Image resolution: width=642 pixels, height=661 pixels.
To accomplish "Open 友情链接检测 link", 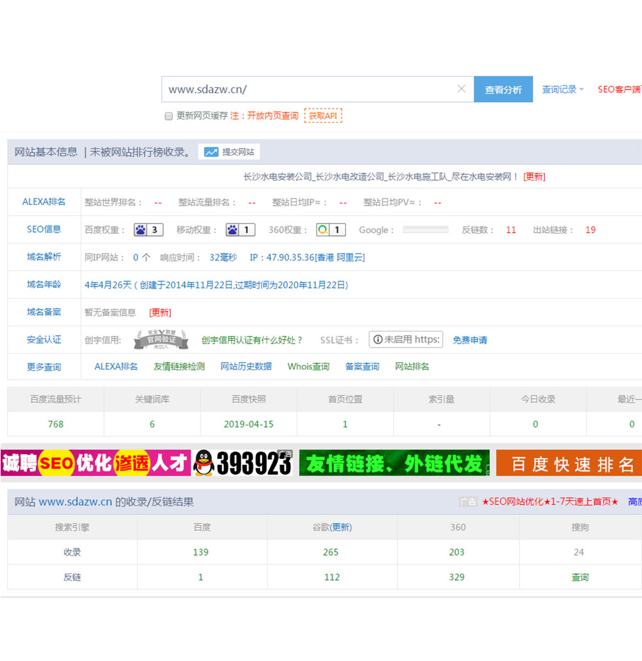I will click(x=179, y=366).
